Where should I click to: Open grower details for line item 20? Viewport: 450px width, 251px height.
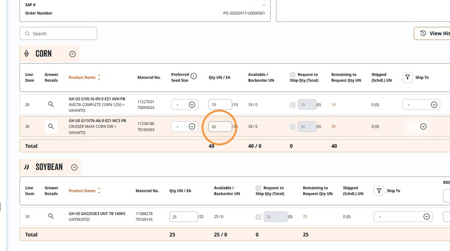[51, 104]
